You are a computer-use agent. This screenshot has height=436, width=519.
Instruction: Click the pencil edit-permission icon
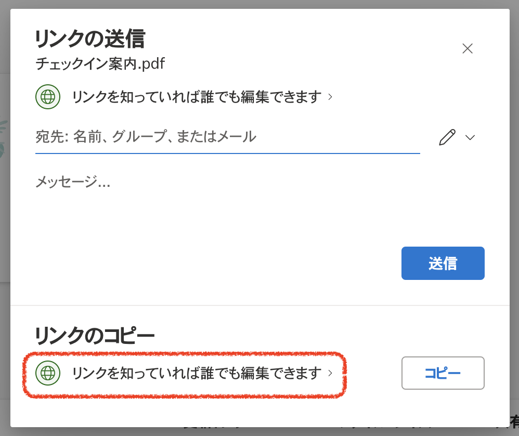coord(447,137)
